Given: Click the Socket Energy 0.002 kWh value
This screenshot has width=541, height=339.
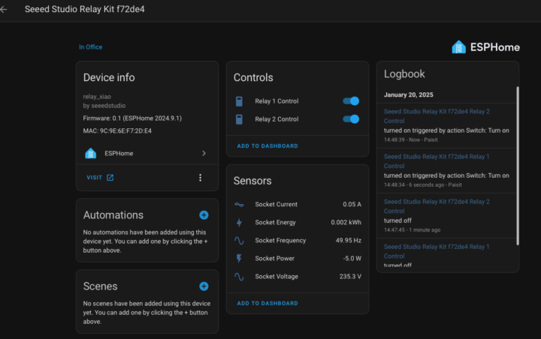Looking at the screenshot, I should [346, 222].
